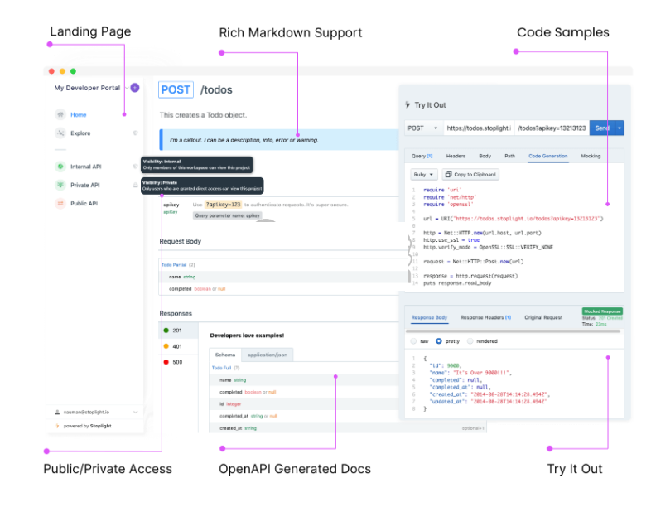The width and height of the screenshot is (651, 507).
Task: Open the Headers tab
Action: 456,156
